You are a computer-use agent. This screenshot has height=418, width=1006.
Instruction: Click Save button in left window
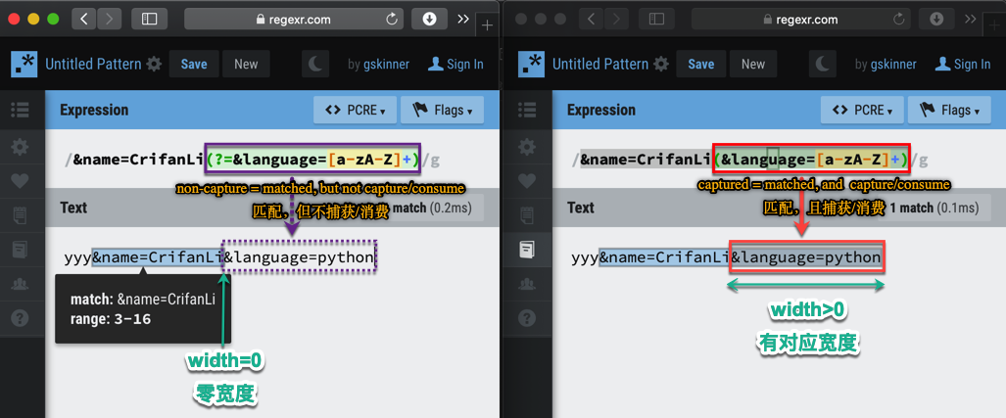pos(194,64)
